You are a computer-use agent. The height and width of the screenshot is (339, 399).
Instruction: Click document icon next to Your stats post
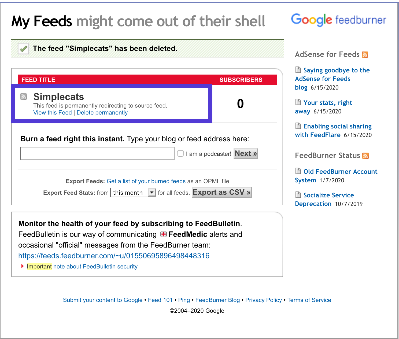pyautogui.click(x=298, y=102)
